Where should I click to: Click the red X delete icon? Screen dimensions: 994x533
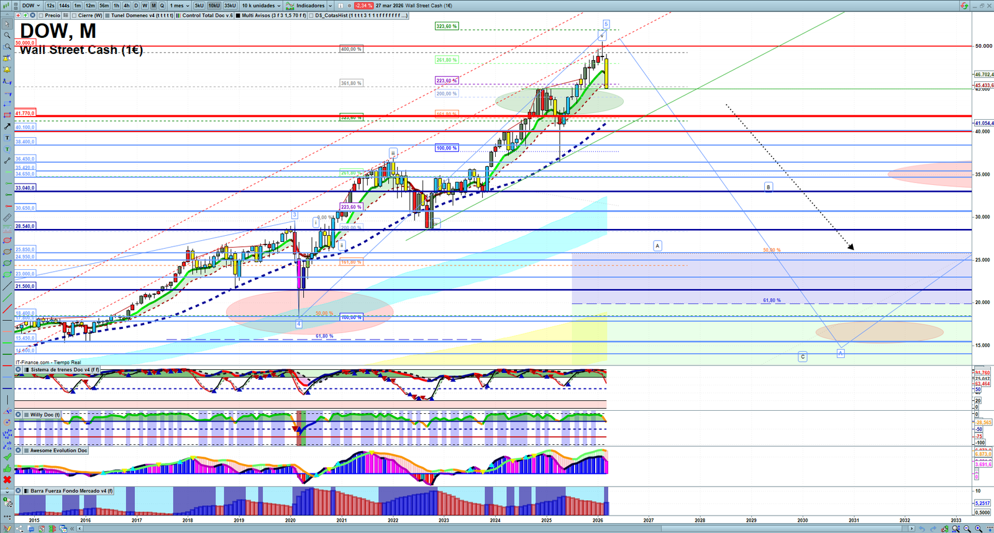[7, 480]
